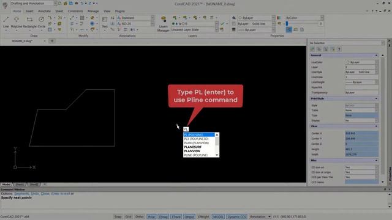
Task: Click the Open folder icon in title bar
Action: tap(66, 4)
